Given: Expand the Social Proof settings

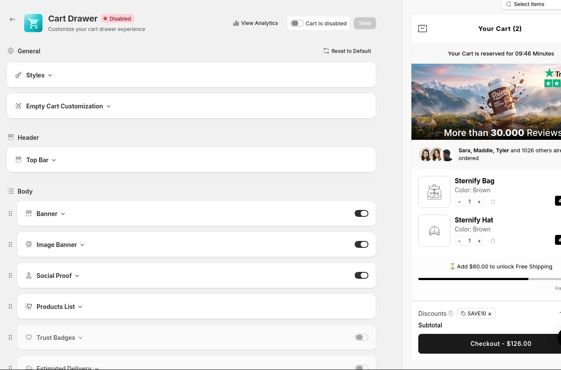Looking at the screenshot, I should click(58, 276).
